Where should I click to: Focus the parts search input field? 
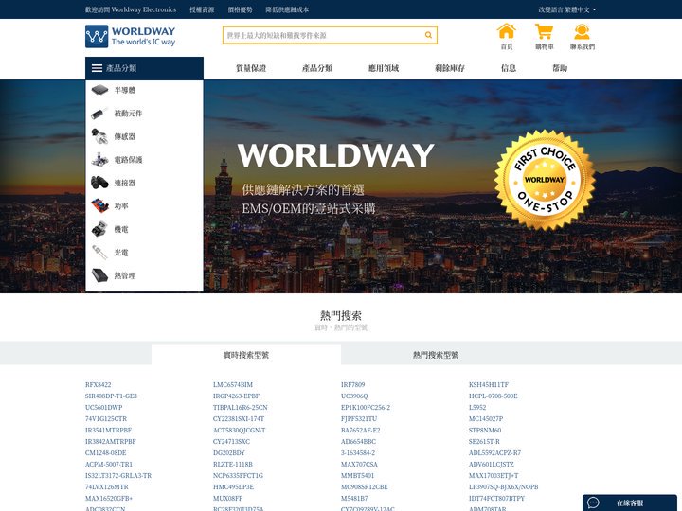pos(324,35)
